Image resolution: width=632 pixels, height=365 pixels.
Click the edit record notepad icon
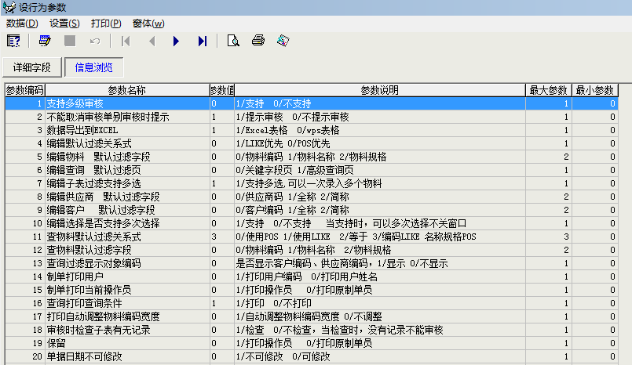coord(45,41)
